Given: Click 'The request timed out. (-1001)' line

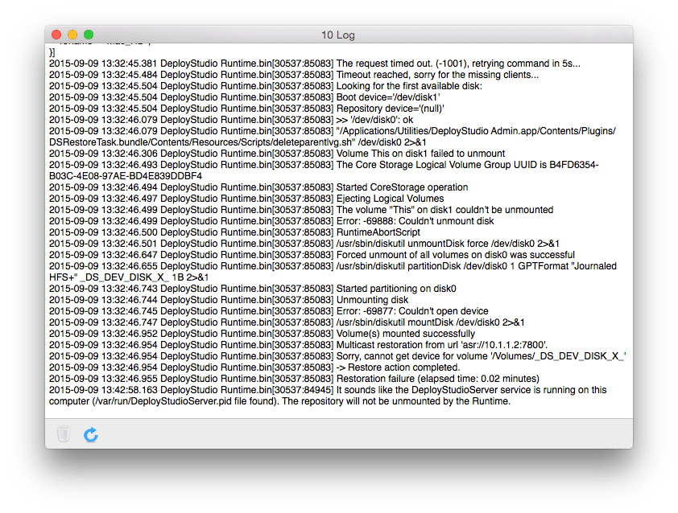Looking at the screenshot, I should click(x=315, y=64).
